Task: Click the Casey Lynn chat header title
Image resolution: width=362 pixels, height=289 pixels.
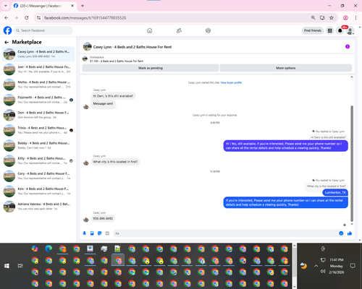Action: pyautogui.click(x=132, y=47)
